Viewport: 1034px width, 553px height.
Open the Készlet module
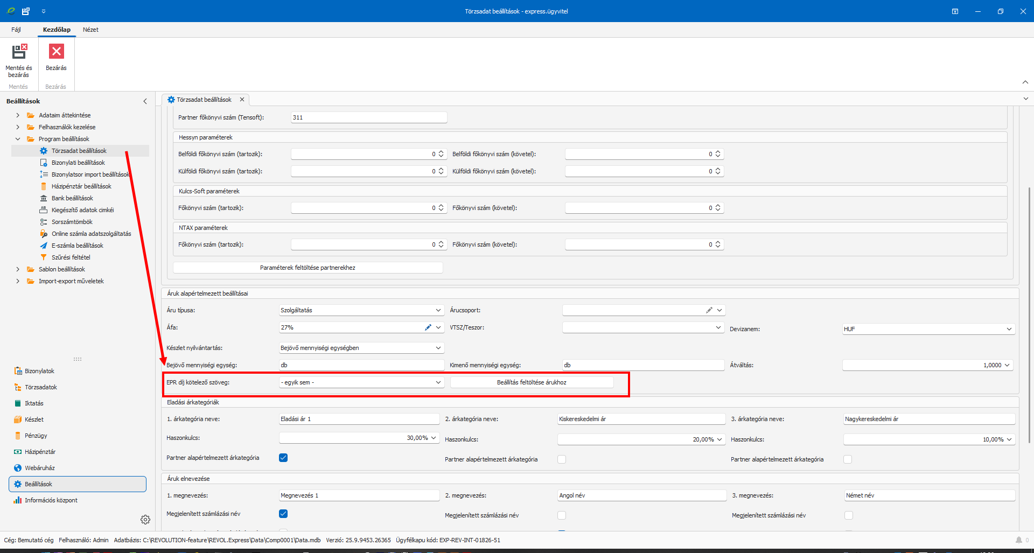pyautogui.click(x=34, y=419)
